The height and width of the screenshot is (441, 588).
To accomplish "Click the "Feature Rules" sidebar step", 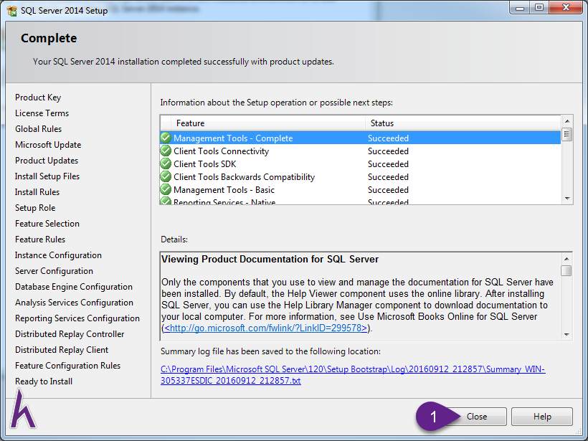I will click(40, 240).
